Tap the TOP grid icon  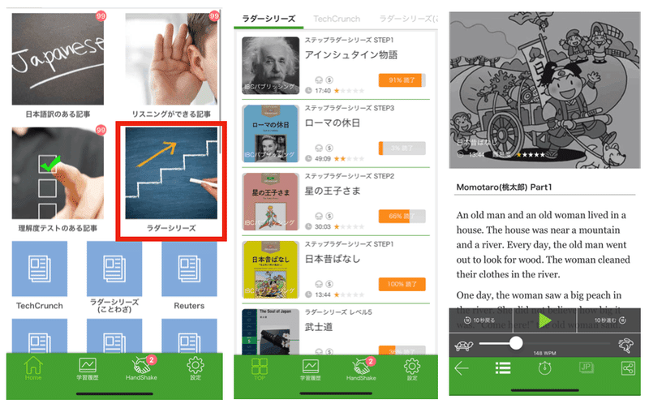pyautogui.click(x=260, y=368)
